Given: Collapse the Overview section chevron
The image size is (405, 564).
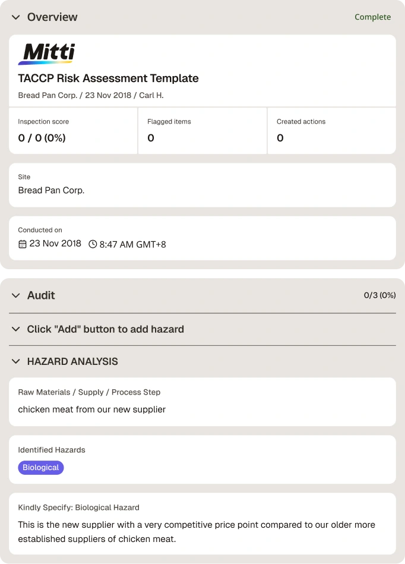Looking at the screenshot, I should tap(16, 17).
